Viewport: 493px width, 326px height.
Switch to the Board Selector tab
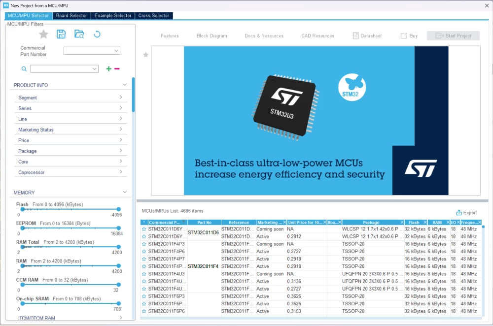tap(71, 16)
